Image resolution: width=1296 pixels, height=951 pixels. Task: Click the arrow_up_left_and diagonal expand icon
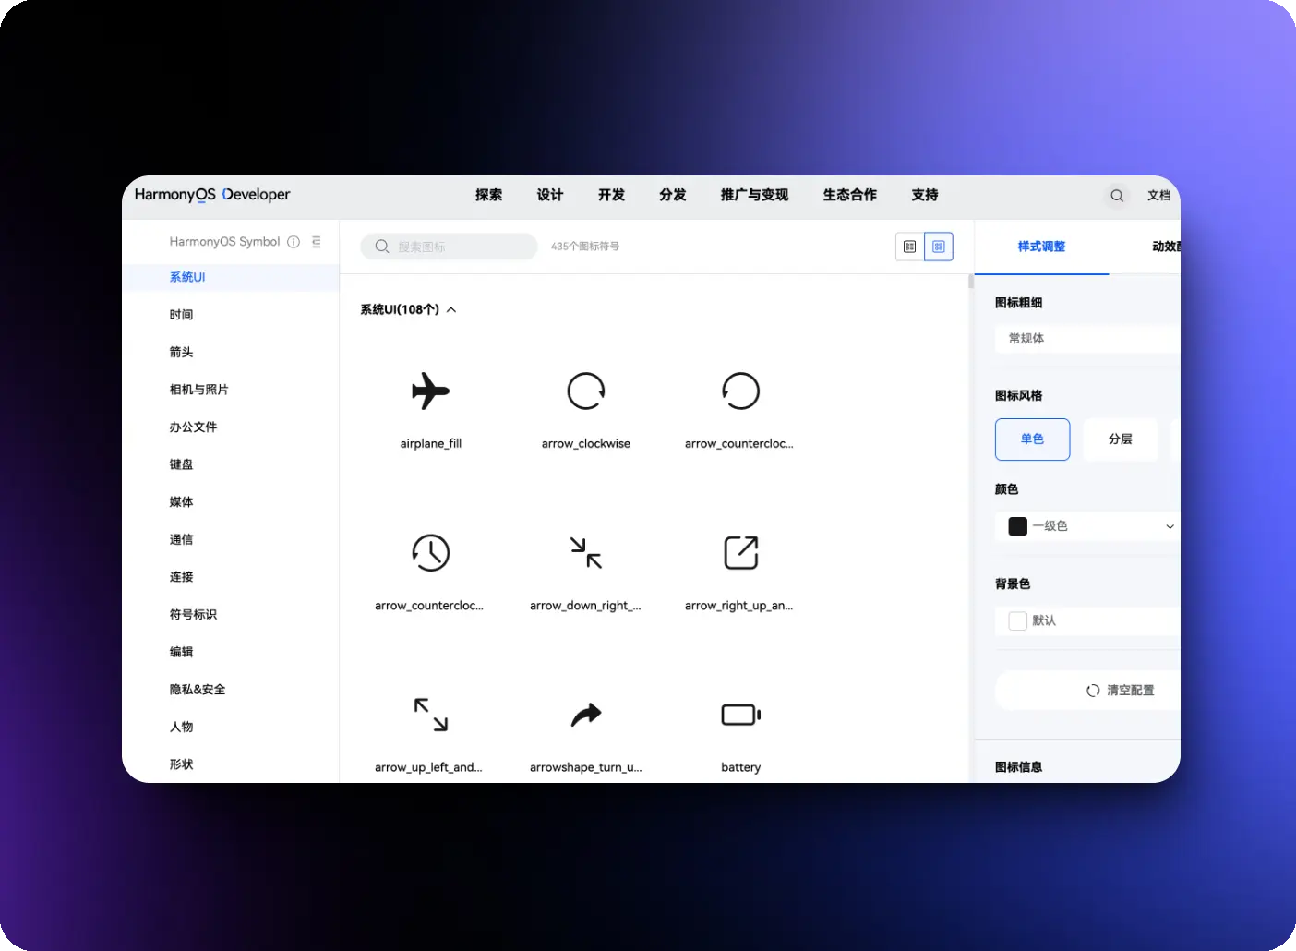430,716
